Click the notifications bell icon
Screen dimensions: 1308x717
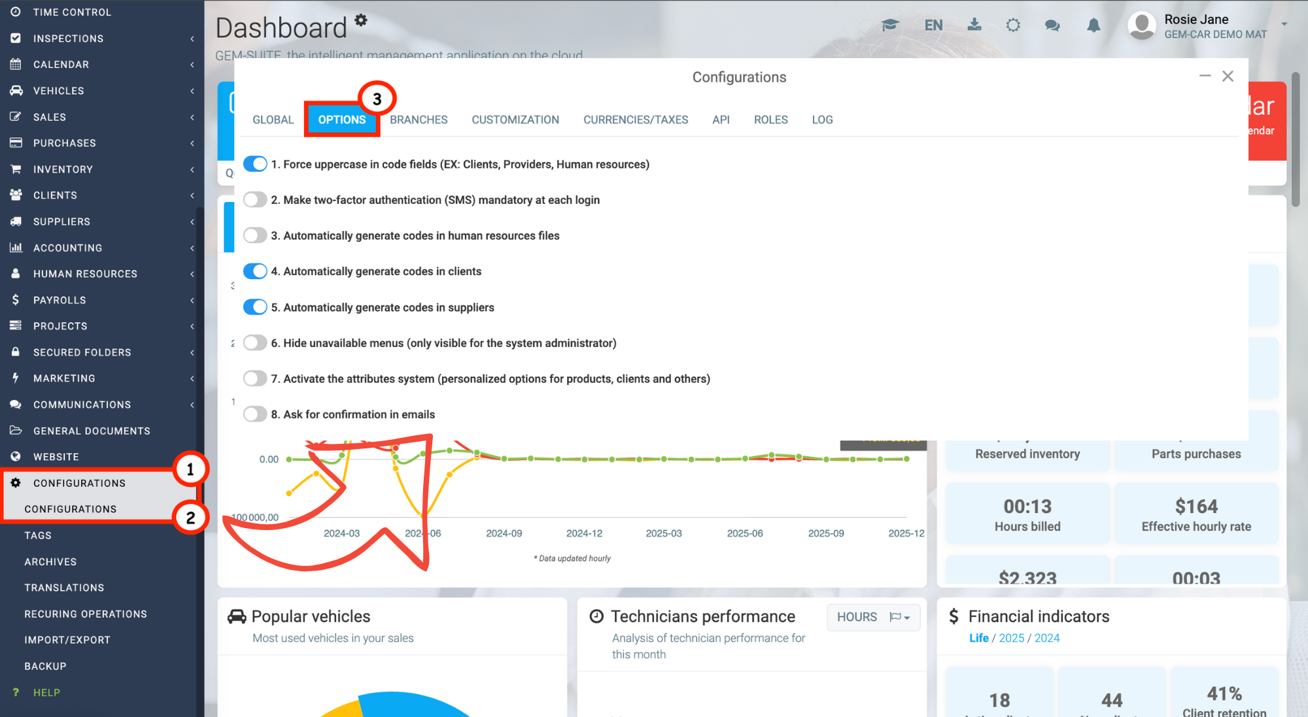point(1093,25)
